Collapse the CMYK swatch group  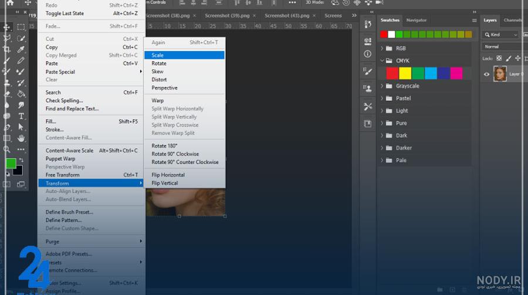(382, 60)
